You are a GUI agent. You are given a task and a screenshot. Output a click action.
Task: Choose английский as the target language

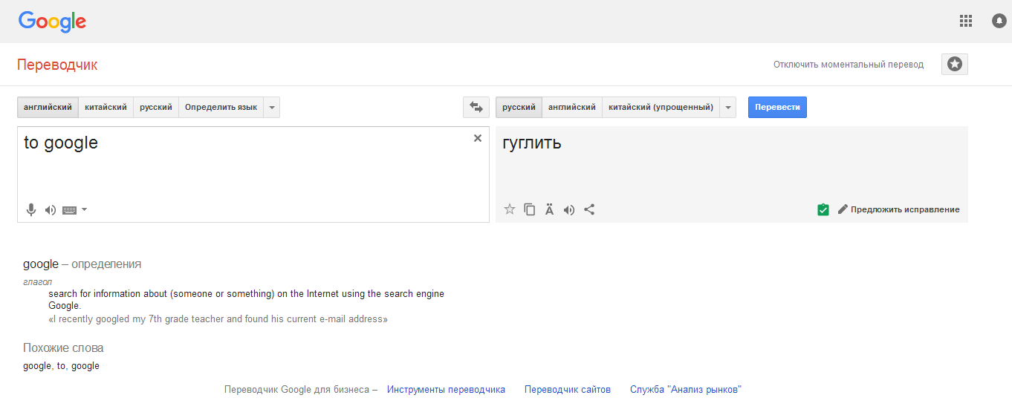click(x=571, y=108)
